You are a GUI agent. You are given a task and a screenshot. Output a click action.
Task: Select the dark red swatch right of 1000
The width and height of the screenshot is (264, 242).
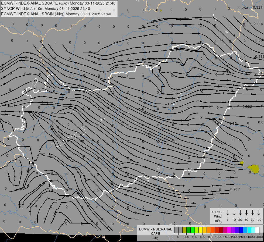tap(221, 230)
